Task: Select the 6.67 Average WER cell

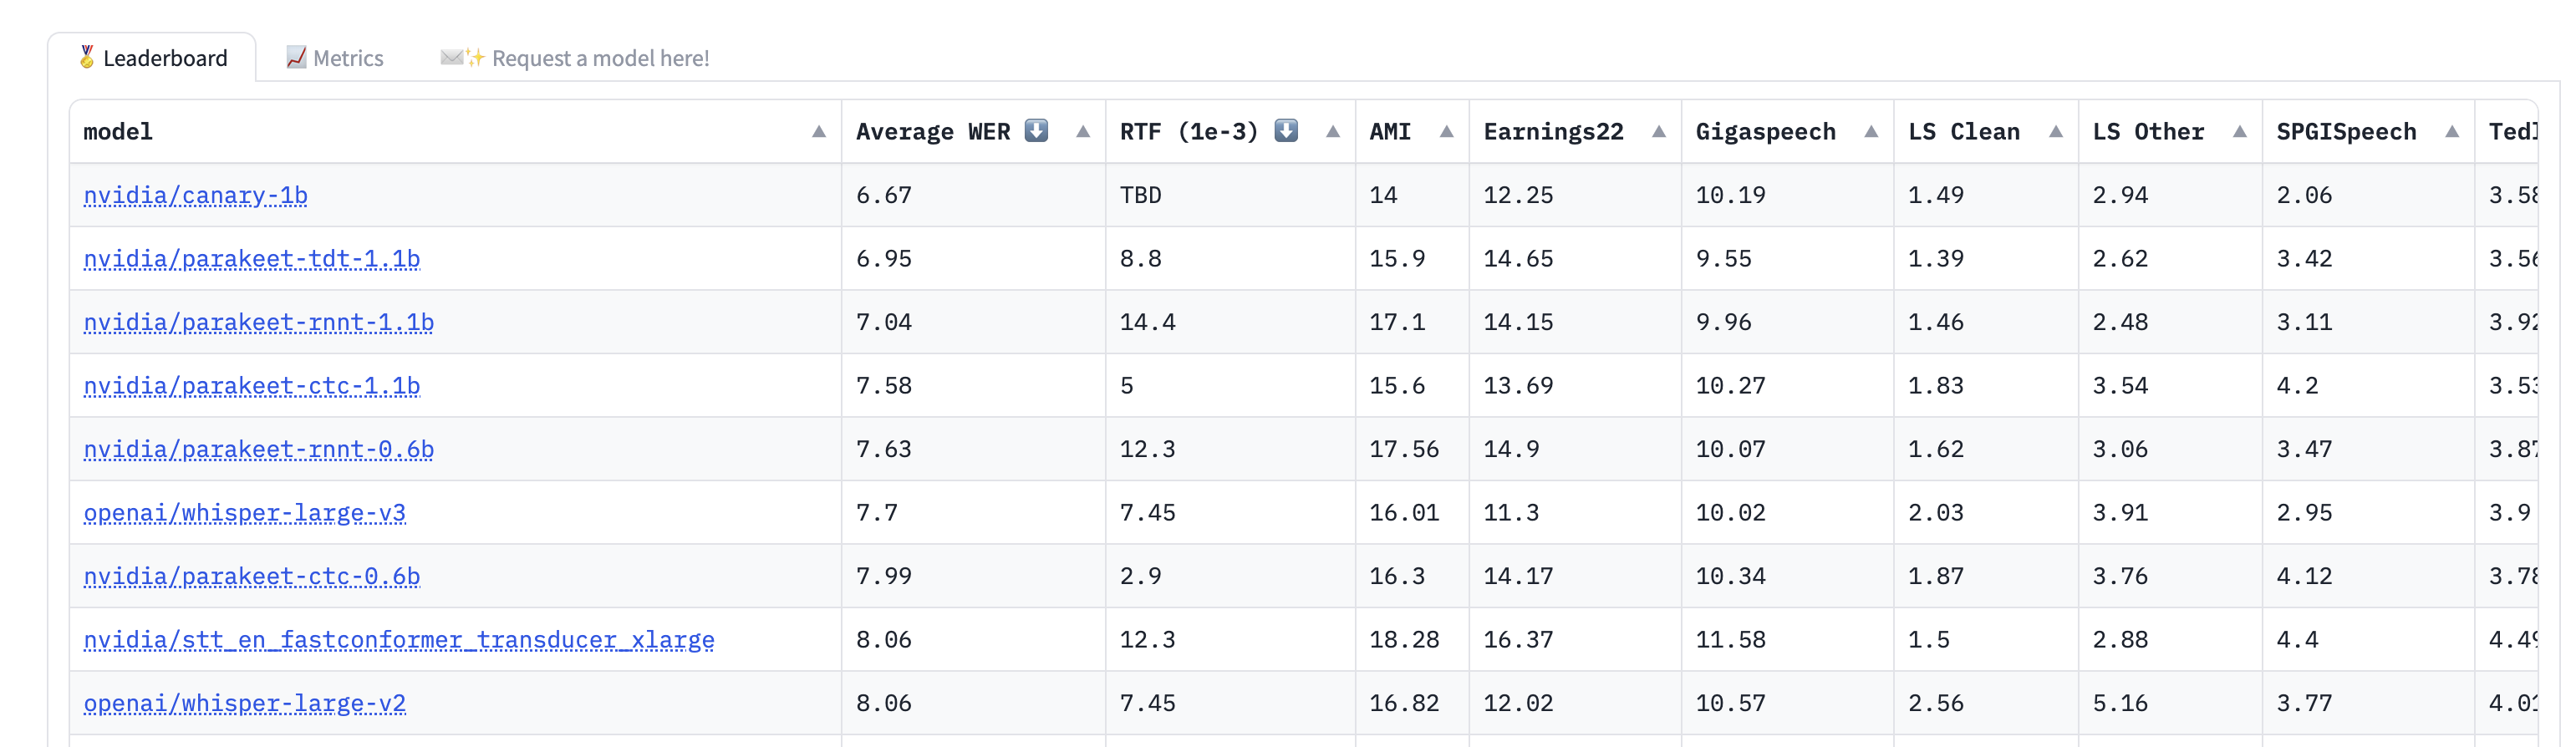Action: coord(884,195)
